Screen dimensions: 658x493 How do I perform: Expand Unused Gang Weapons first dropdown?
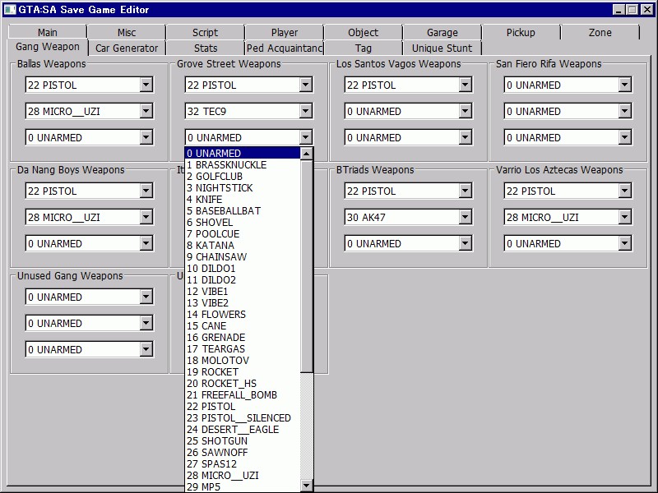[146, 297]
